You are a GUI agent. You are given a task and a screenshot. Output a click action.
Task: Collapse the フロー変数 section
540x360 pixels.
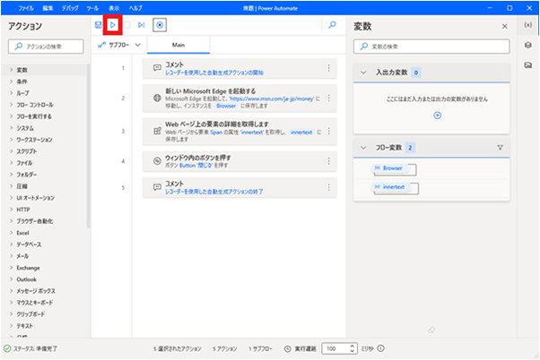[363, 148]
